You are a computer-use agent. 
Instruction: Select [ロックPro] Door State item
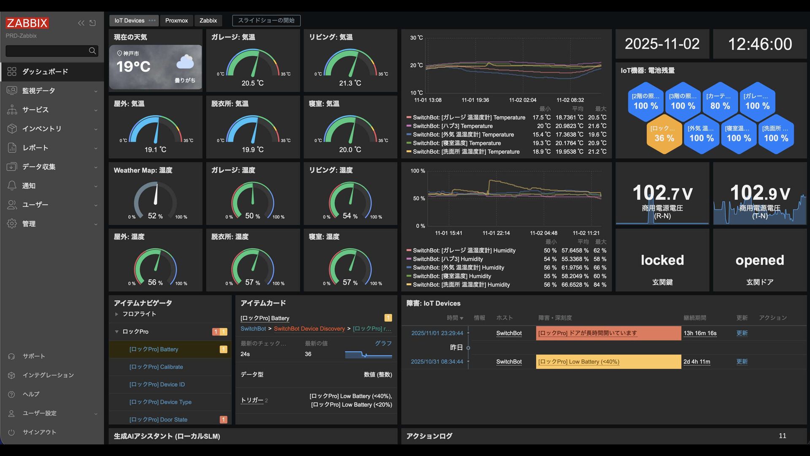coord(158,420)
